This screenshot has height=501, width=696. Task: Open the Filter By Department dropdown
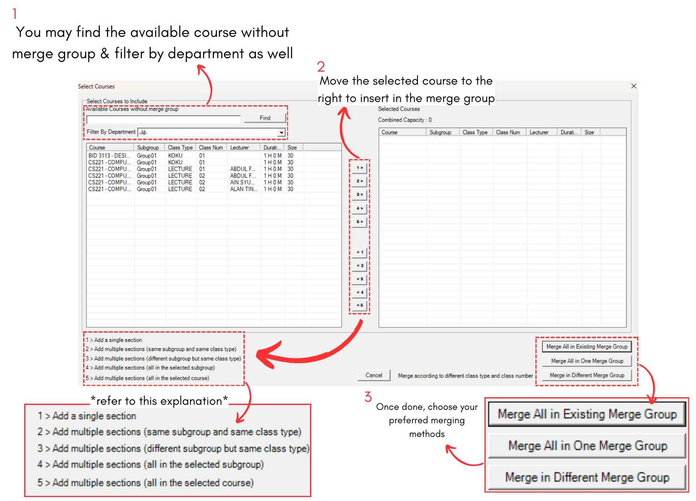point(281,133)
